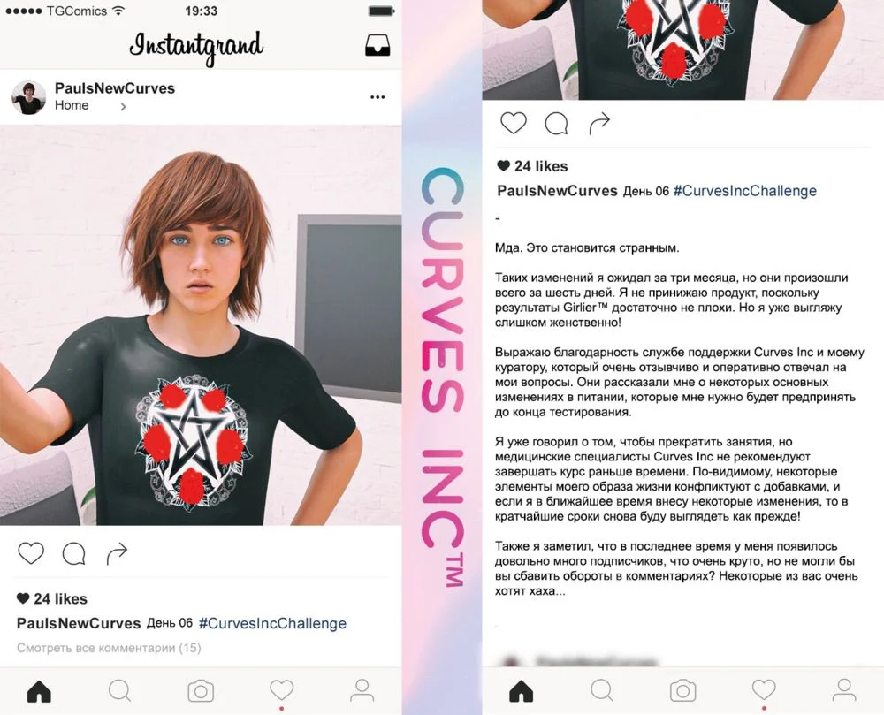Open activity heart in left bottom bar
The height and width of the screenshot is (715, 884).
[281, 689]
